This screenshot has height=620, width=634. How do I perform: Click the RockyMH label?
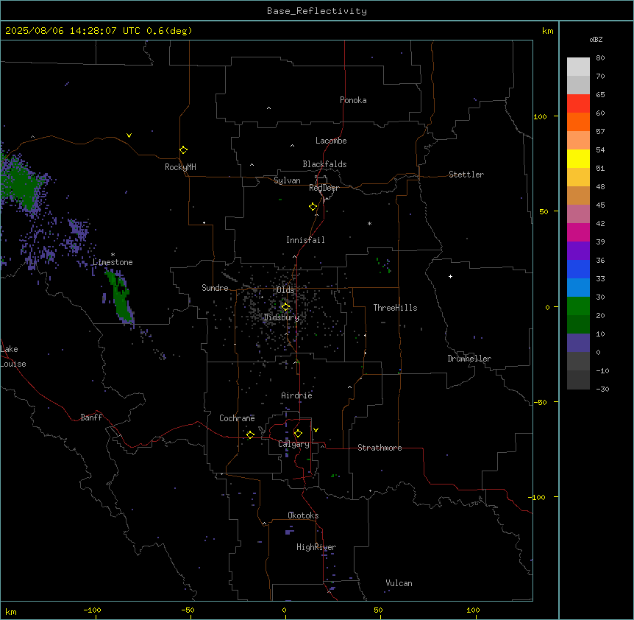(x=180, y=167)
